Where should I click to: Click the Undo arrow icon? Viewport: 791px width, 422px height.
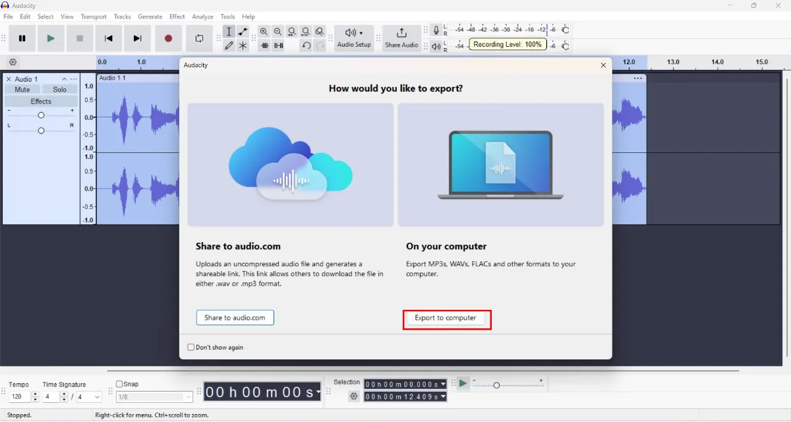coord(307,45)
